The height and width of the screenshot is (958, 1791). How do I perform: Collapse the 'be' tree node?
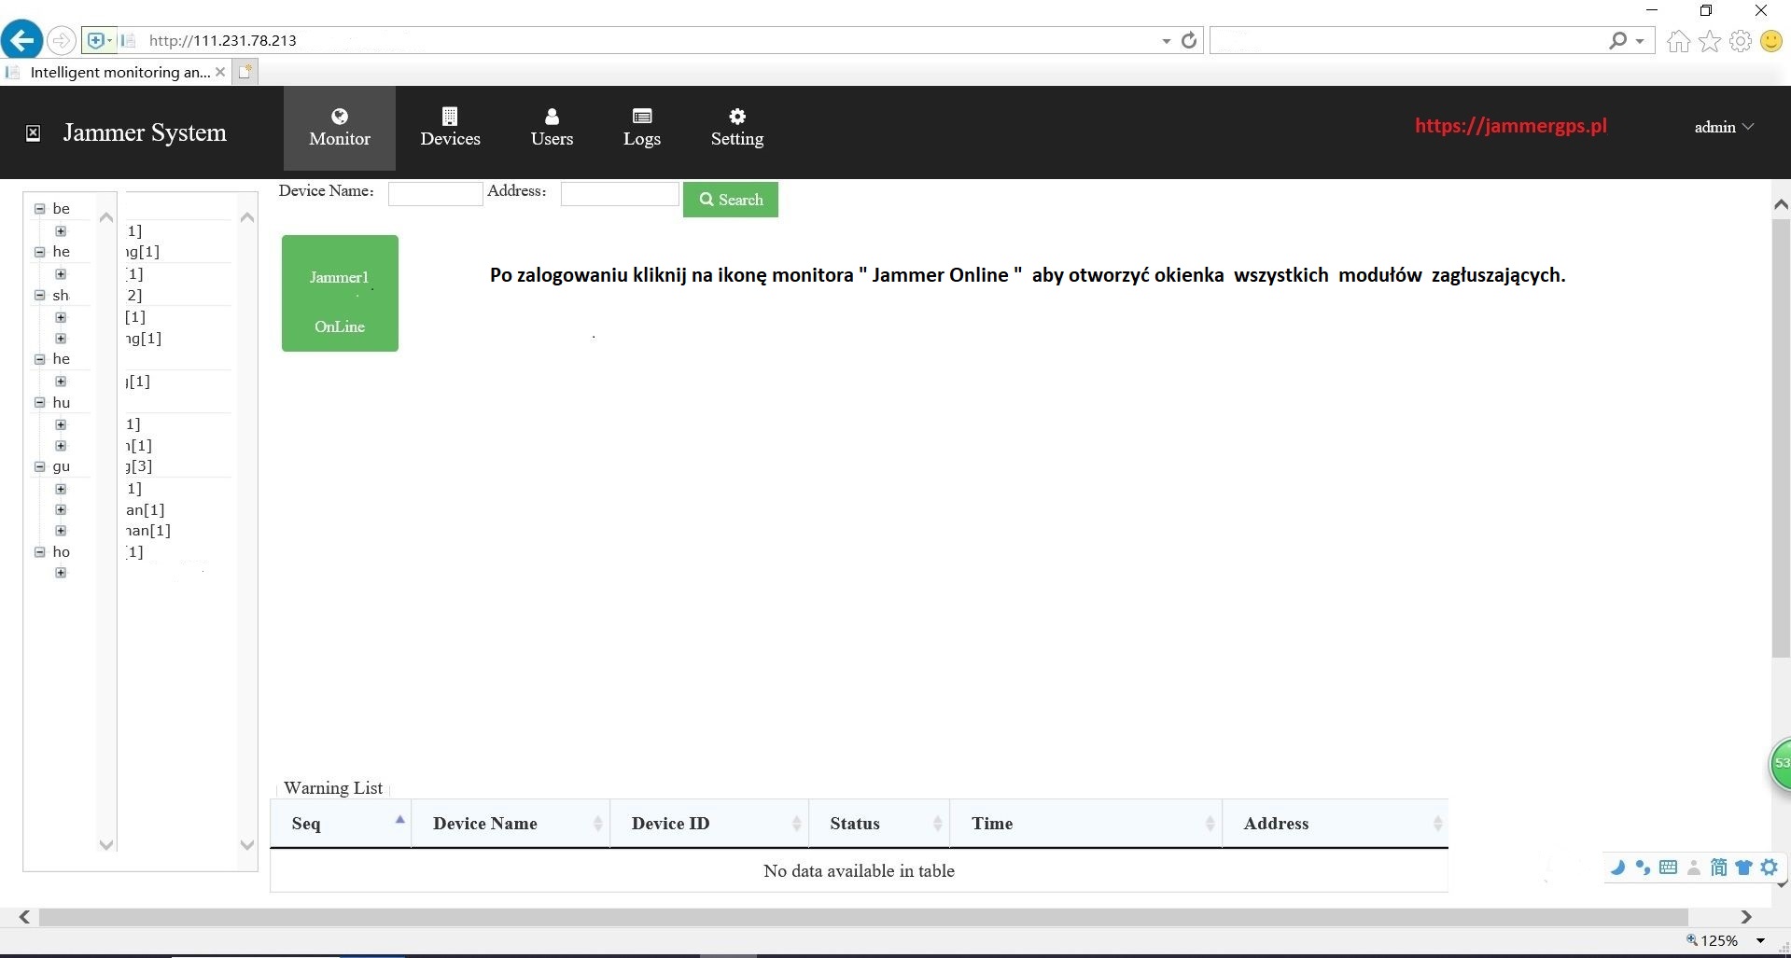pos(40,209)
